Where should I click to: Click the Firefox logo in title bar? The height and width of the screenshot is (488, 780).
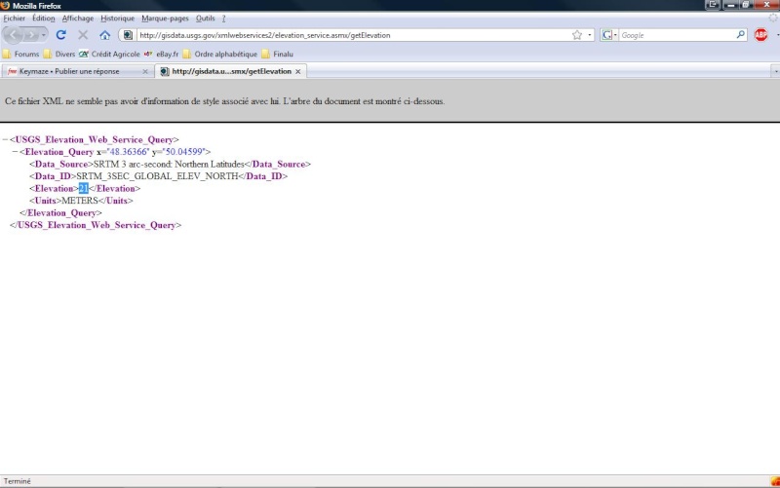[x=6, y=6]
